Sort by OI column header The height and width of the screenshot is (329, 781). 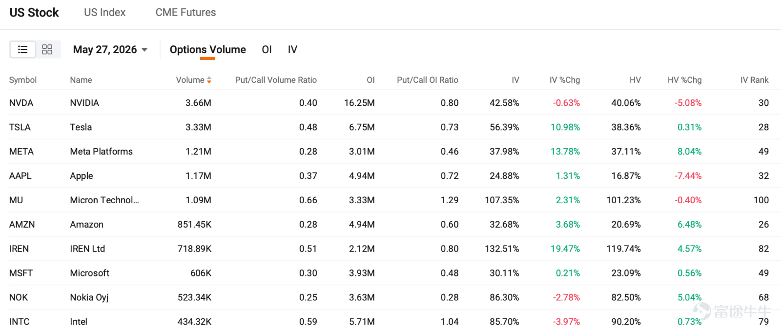pyautogui.click(x=370, y=80)
